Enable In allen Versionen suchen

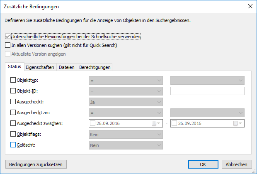tap(7, 45)
